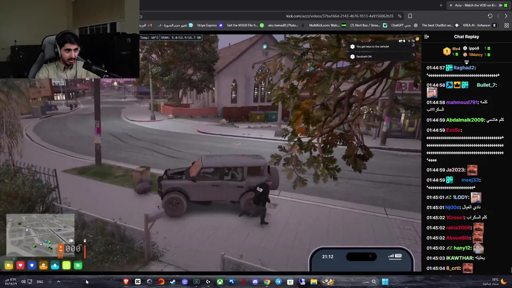The image size is (512, 288).
Task: Open Brave browser from taskbar
Action: [126, 282]
